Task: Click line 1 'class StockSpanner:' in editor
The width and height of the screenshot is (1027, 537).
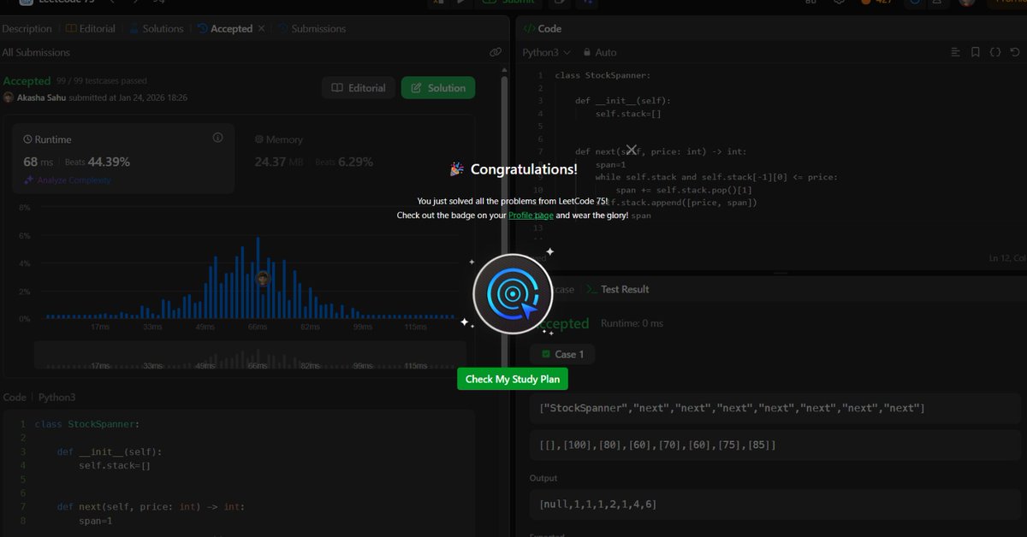Action: pyautogui.click(x=603, y=75)
